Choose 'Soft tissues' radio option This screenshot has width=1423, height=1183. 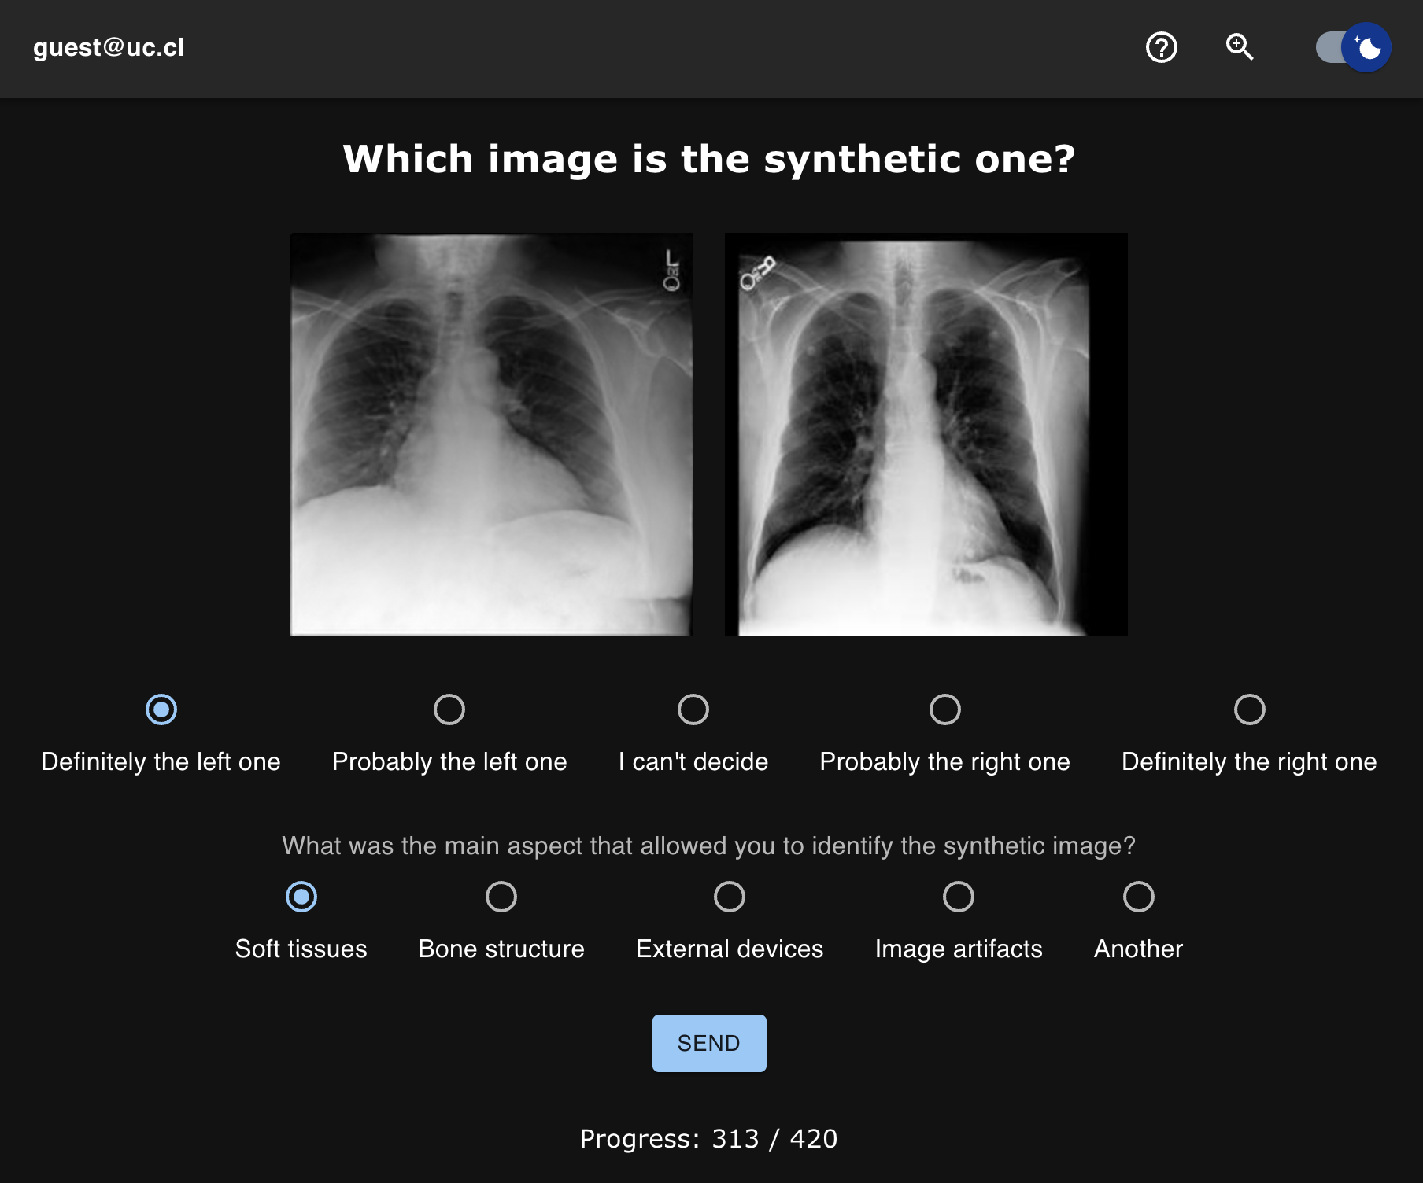(301, 897)
